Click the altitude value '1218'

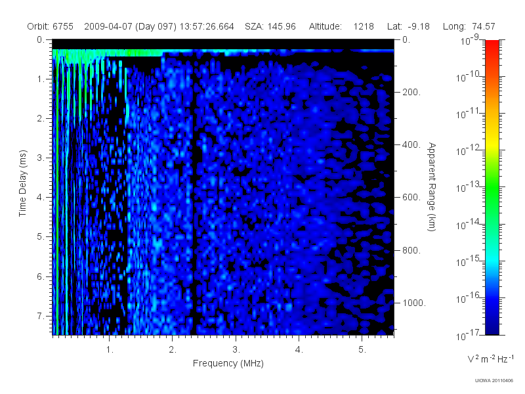(364, 26)
